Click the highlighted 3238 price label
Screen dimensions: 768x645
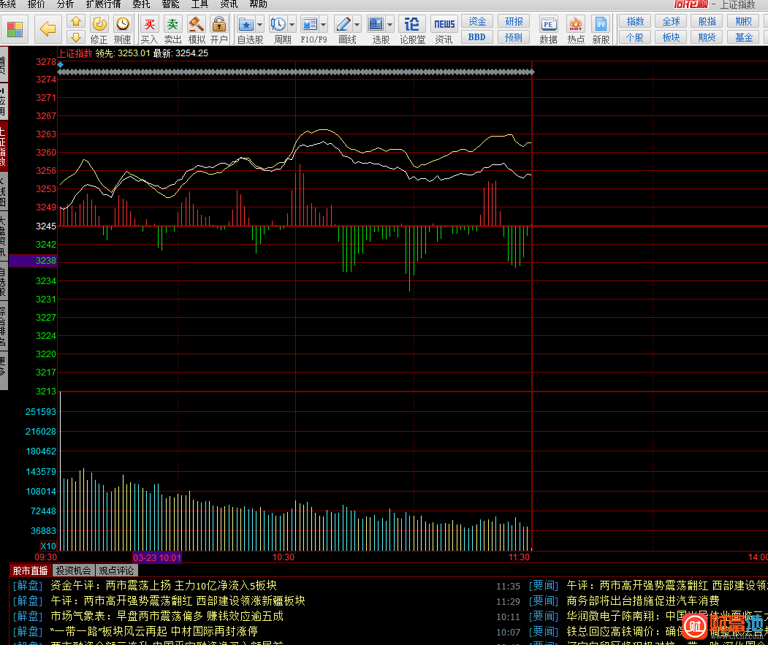33,261
